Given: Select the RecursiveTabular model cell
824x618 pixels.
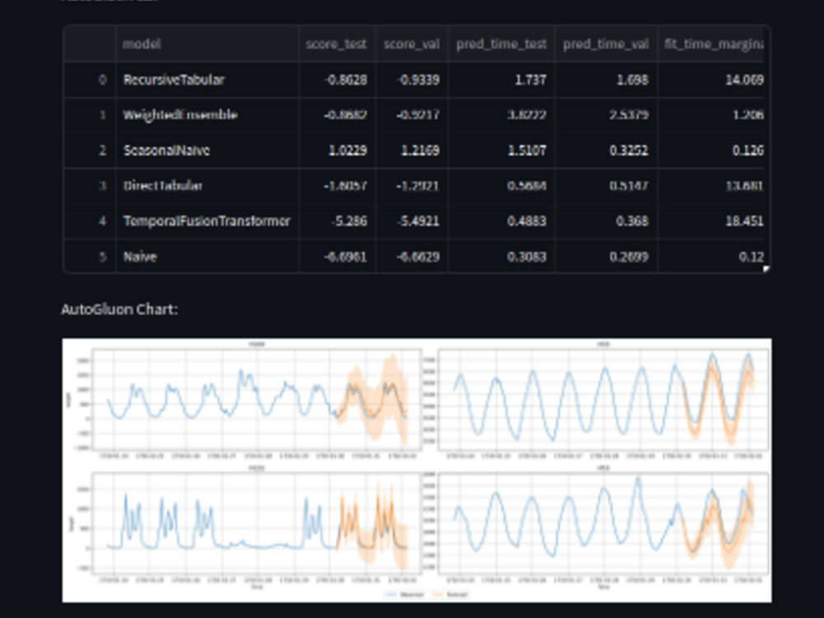Looking at the screenshot, I should click(207, 80).
